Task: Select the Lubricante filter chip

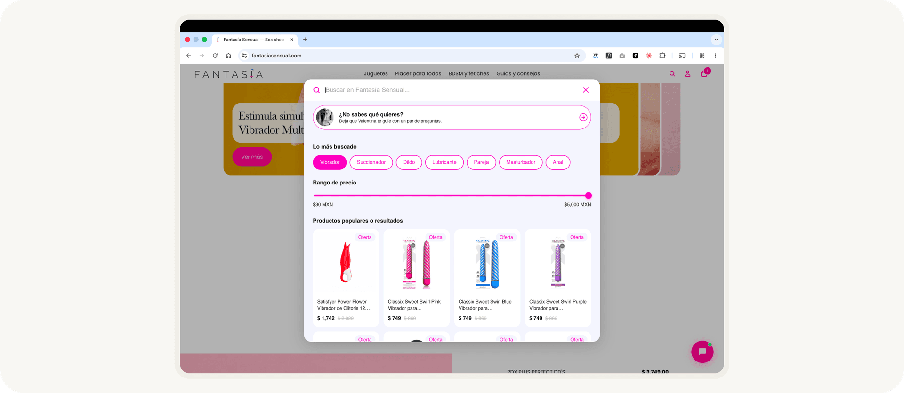Action: click(x=444, y=162)
